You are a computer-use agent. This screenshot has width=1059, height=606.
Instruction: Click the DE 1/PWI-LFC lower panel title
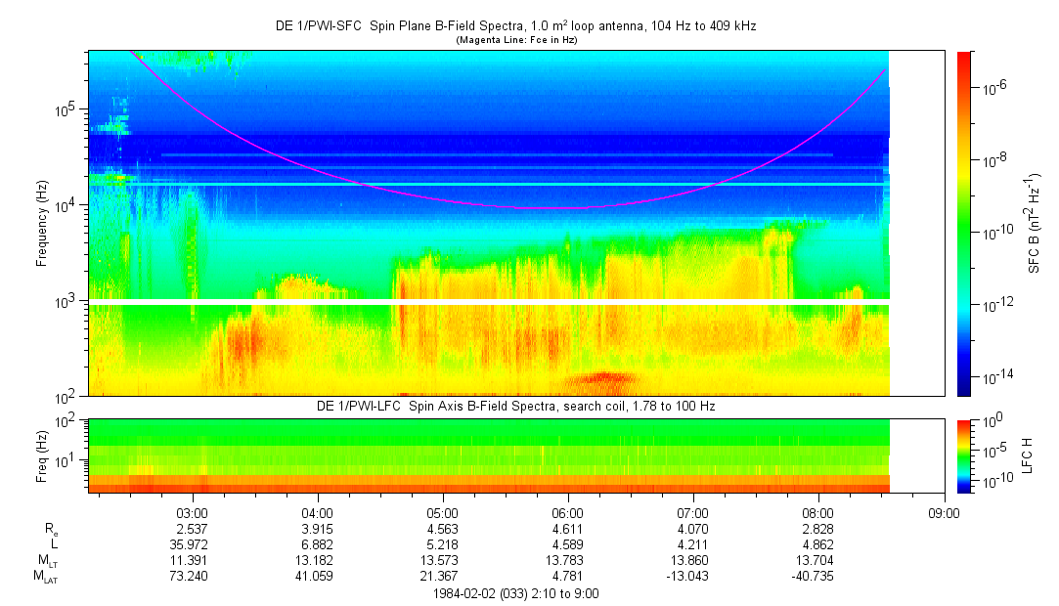[x=515, y=406]
